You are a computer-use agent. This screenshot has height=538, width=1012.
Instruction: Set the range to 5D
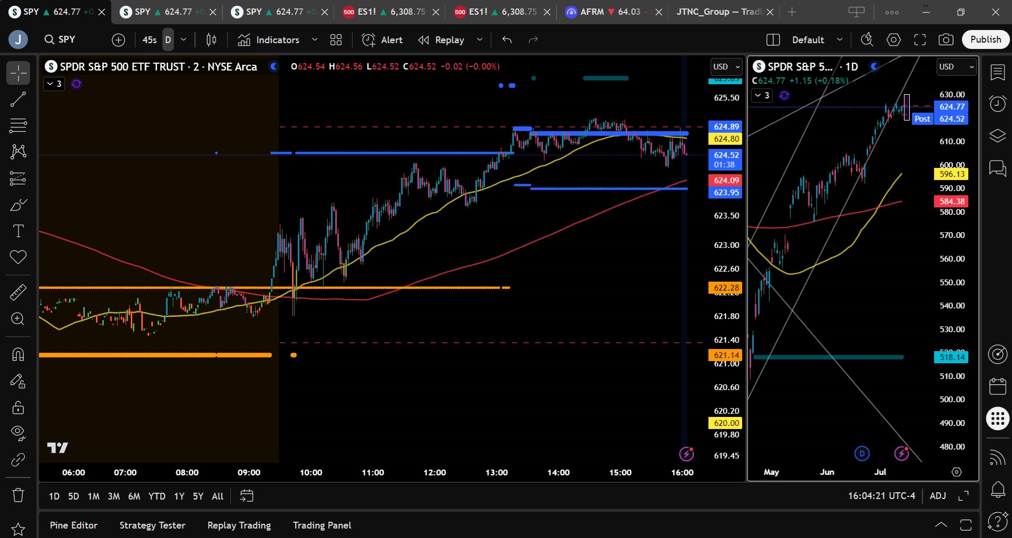tap(74, 496)
